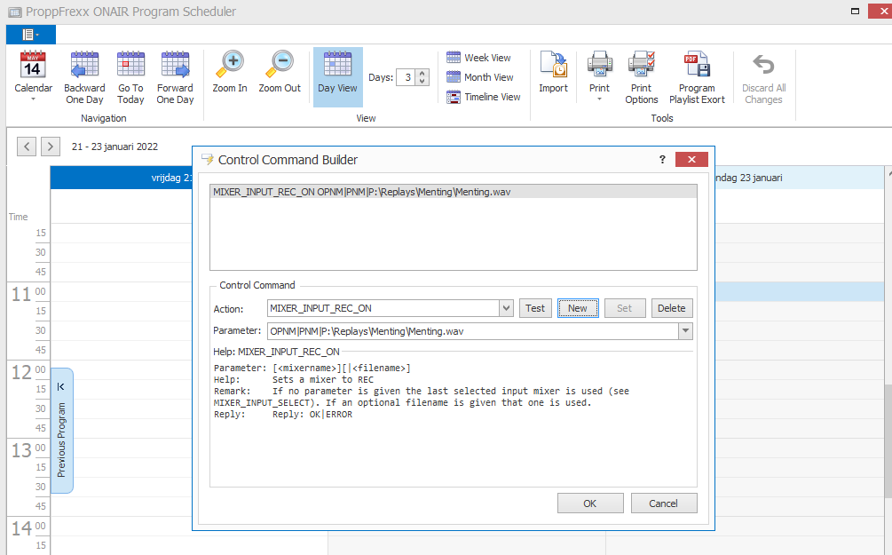Switch to Timeline View
The image size is (892, 555).
coord(483,97)
